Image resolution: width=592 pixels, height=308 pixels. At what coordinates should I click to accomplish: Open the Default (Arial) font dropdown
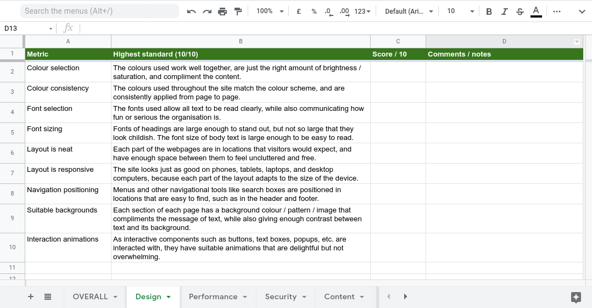(x=409, y=12)
